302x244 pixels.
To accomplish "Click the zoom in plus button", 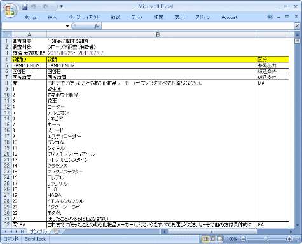I will tap(289, 239).
